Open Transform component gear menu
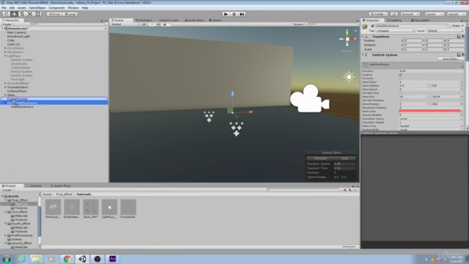 [463, 37]
